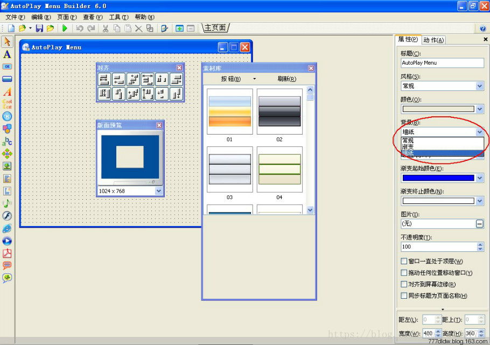
Task: Click the Save floppy disk icon
Action: point(39,29)
